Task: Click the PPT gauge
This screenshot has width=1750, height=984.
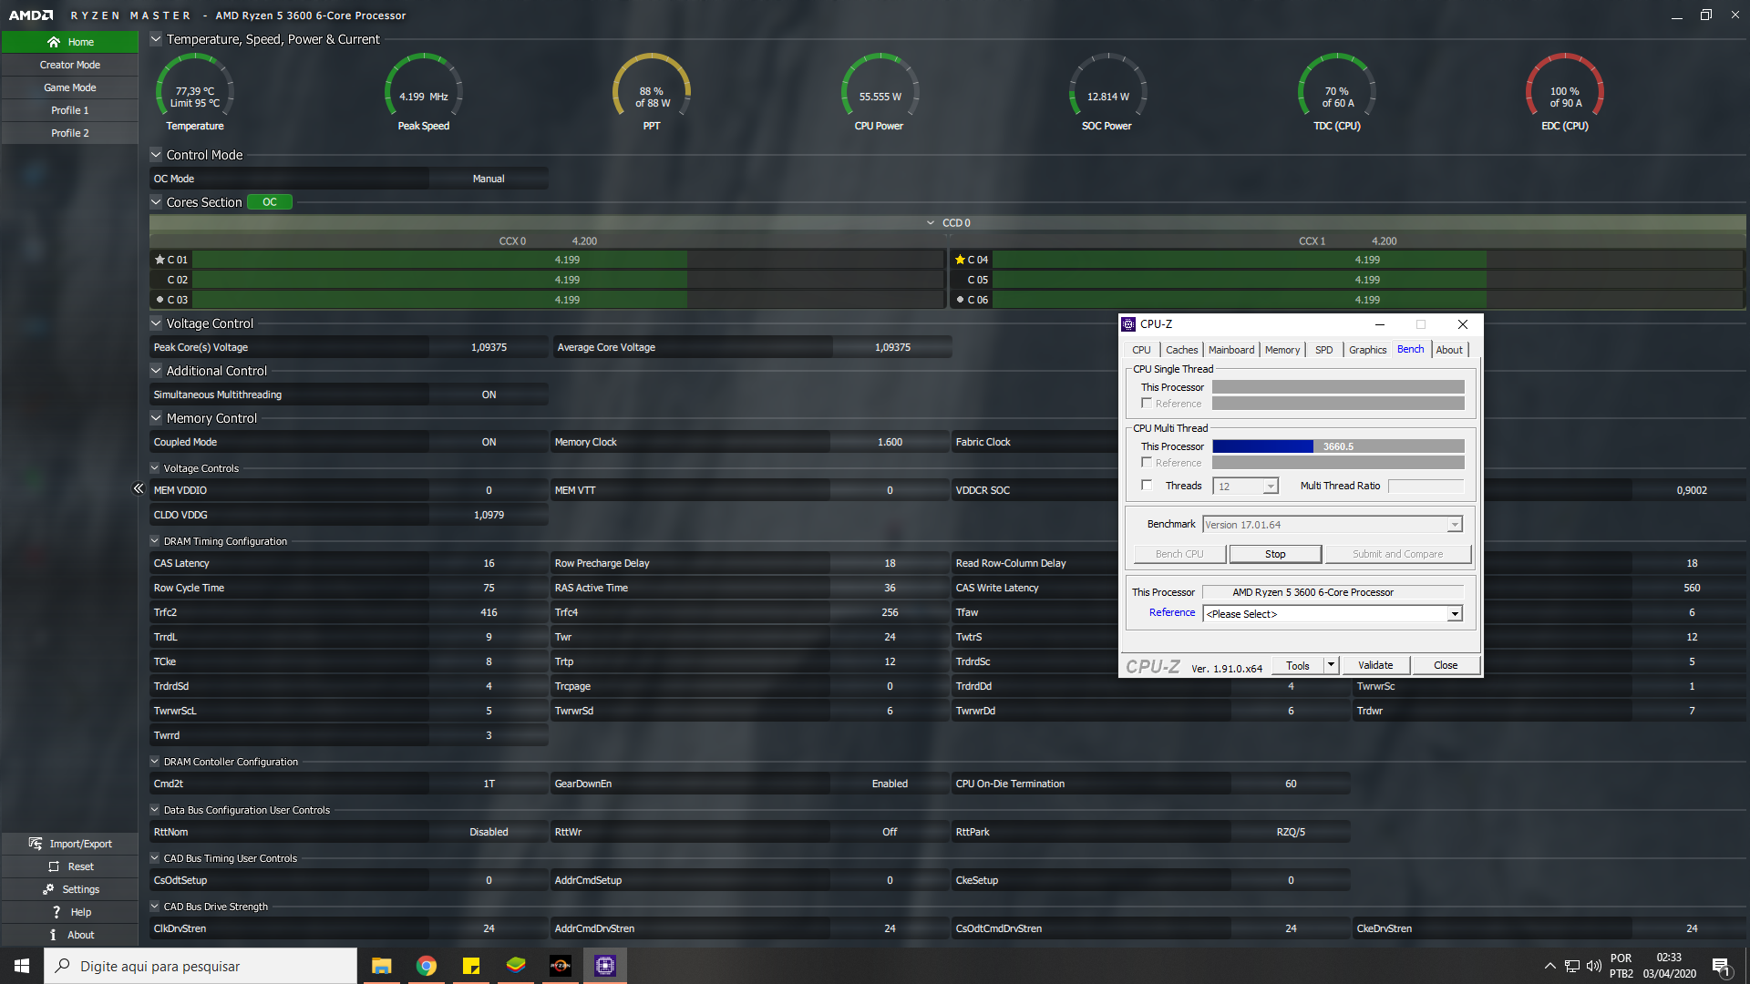Action: click(652, 91)
